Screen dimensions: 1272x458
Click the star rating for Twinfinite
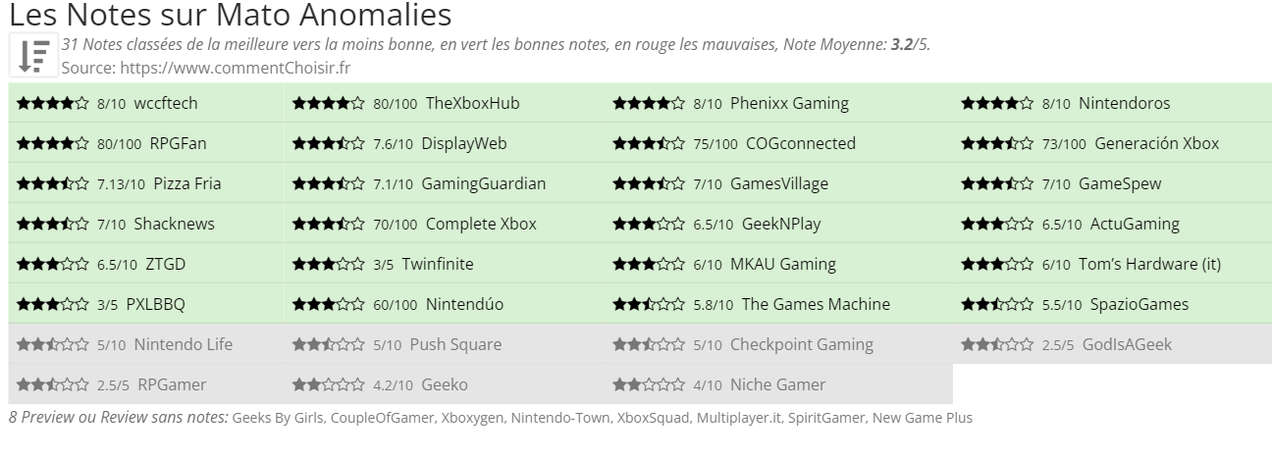click(x=328, y=264)
